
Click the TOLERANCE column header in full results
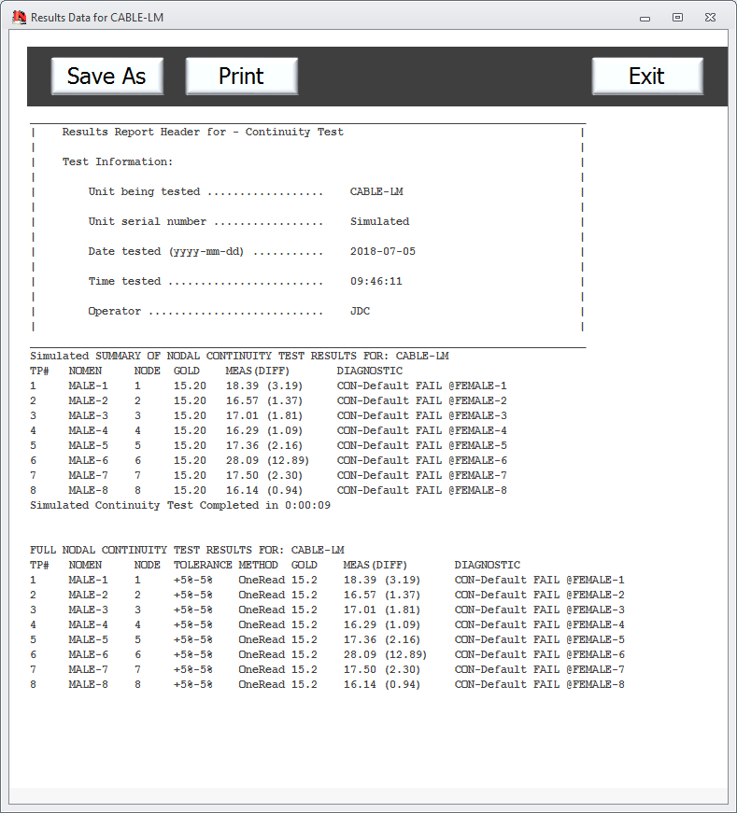point(203,566)
